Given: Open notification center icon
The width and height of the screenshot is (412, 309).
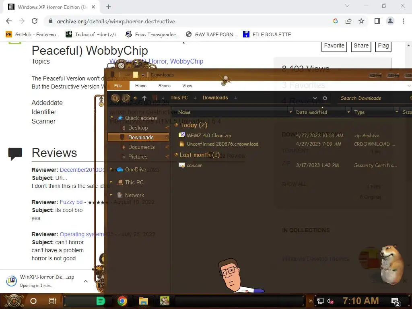Looking at the screenshot, I should coord(395,301).
